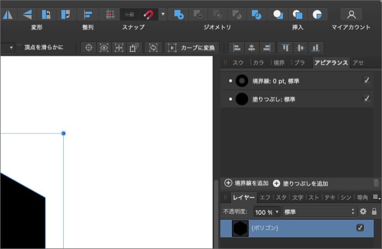This screenshot has height=249, width=382.
Task: Click the layer lock padlock icon
Action: coord(374,211)
